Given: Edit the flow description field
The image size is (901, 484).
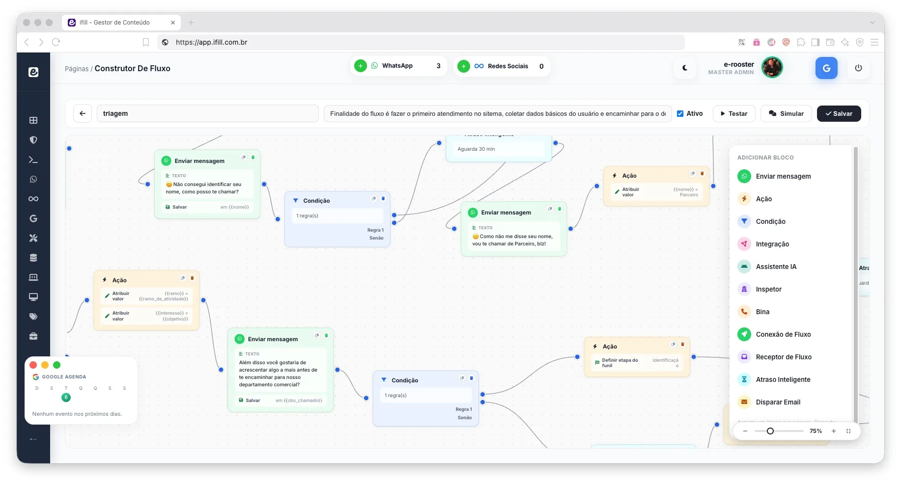Looking at the screenshot, I should point(498,113).
